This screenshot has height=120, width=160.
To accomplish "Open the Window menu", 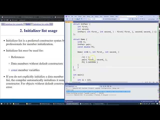I will coord(112,16).
